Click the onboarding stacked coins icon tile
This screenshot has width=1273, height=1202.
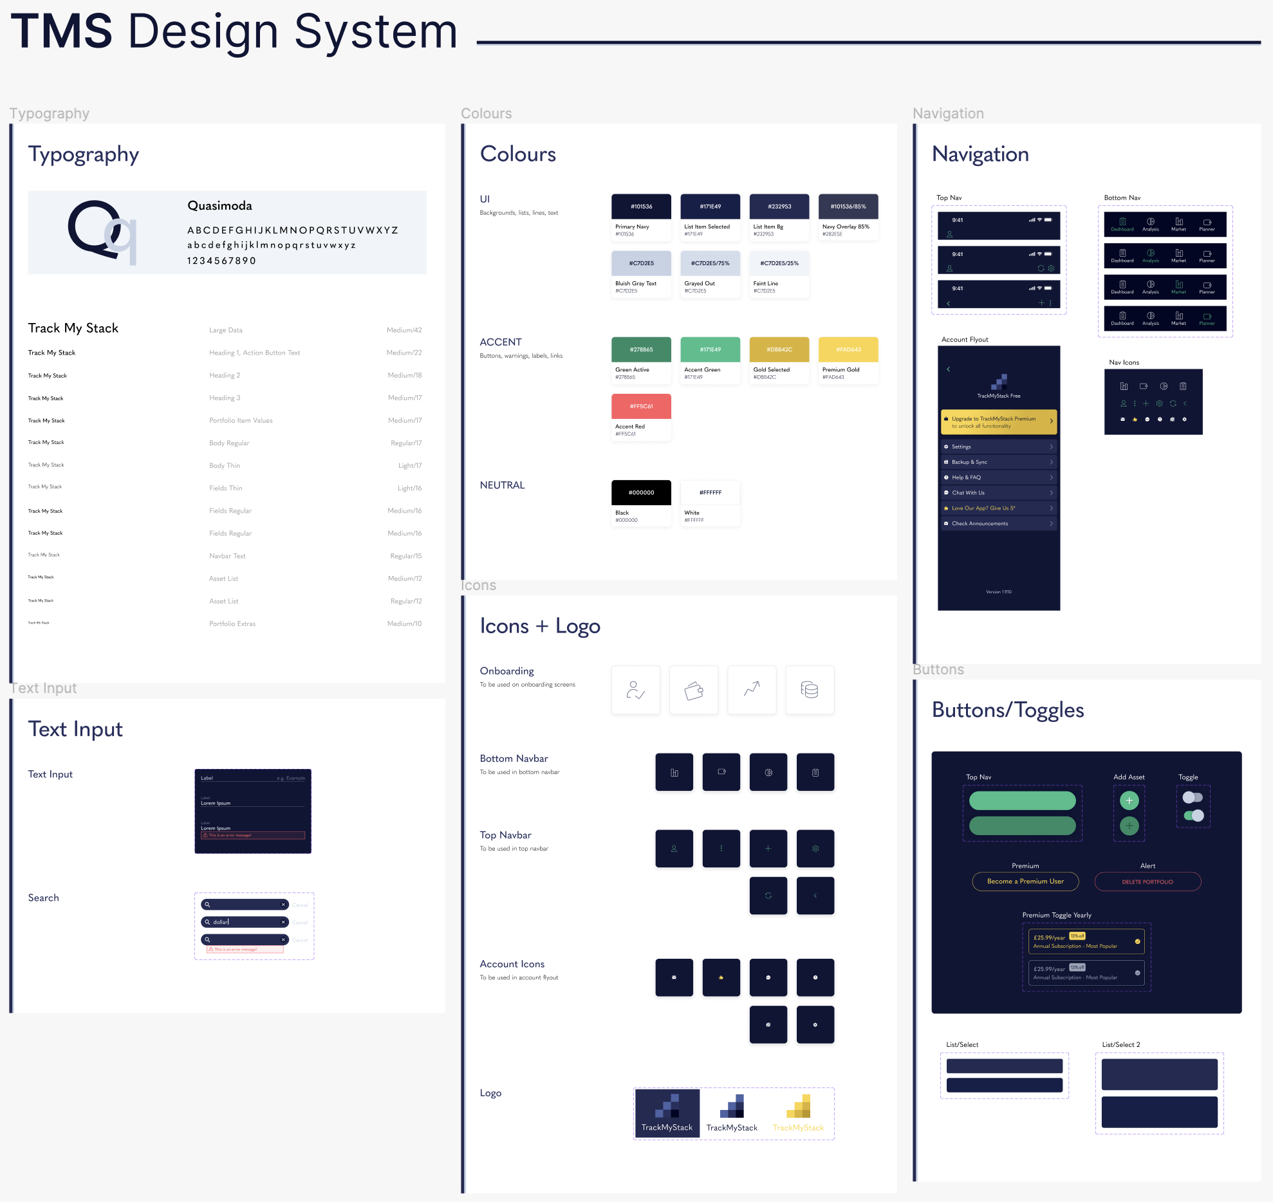(810, 690)
